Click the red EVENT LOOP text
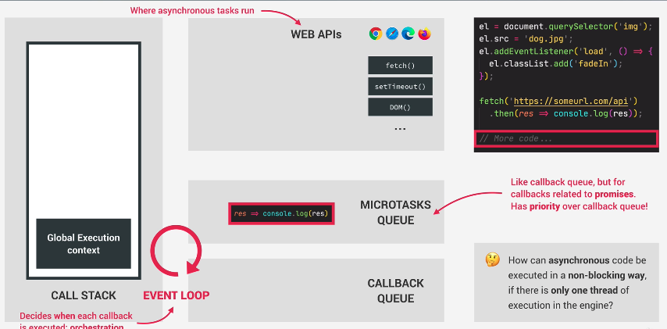The width and height of the screenshot is (667, 329). (176, 295)
